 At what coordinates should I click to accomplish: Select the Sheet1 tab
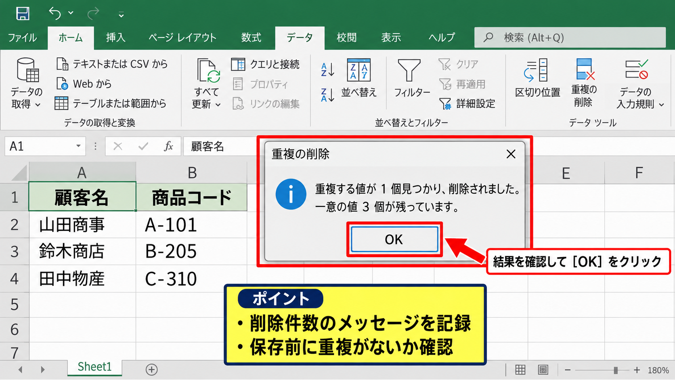(94, 367)
